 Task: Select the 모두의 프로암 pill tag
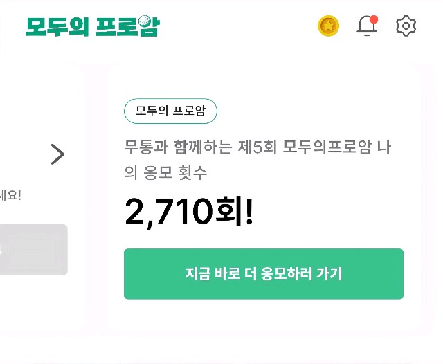tap(170, 111)
